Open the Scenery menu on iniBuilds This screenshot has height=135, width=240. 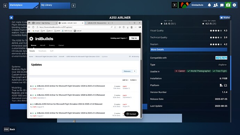coord(52,45)
